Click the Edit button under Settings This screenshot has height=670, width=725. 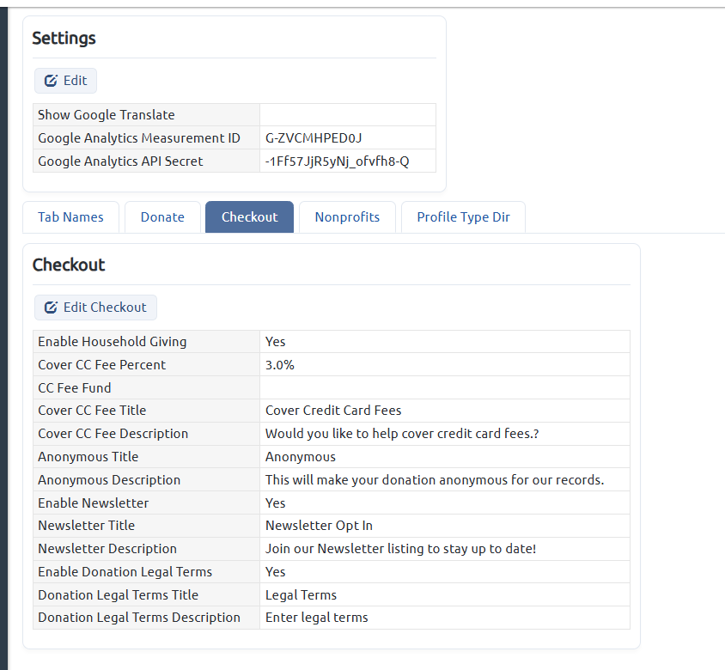[65, 81]
